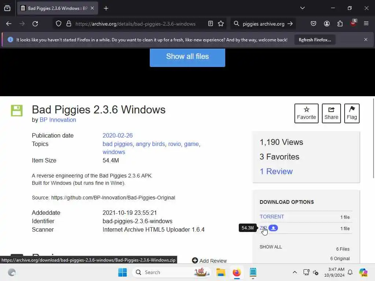Image resolution: width=375 pixels, height=281 pixels.
Task: Open the rovio topic link
Action: tap(174, 144)
